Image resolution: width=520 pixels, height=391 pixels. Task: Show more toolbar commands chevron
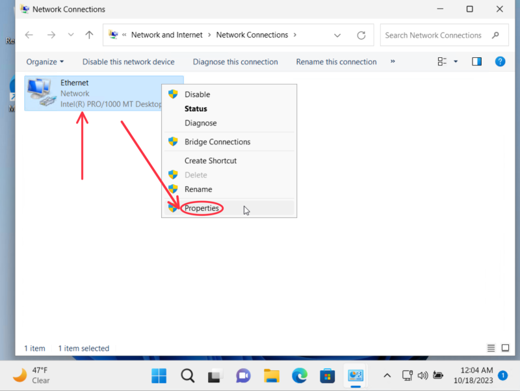pos(393,62)
